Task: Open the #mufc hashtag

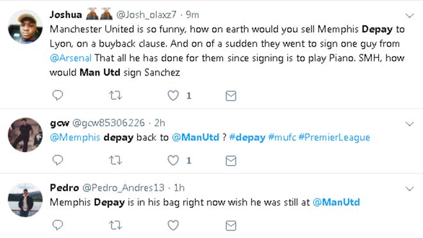Action: coord(282,138)
